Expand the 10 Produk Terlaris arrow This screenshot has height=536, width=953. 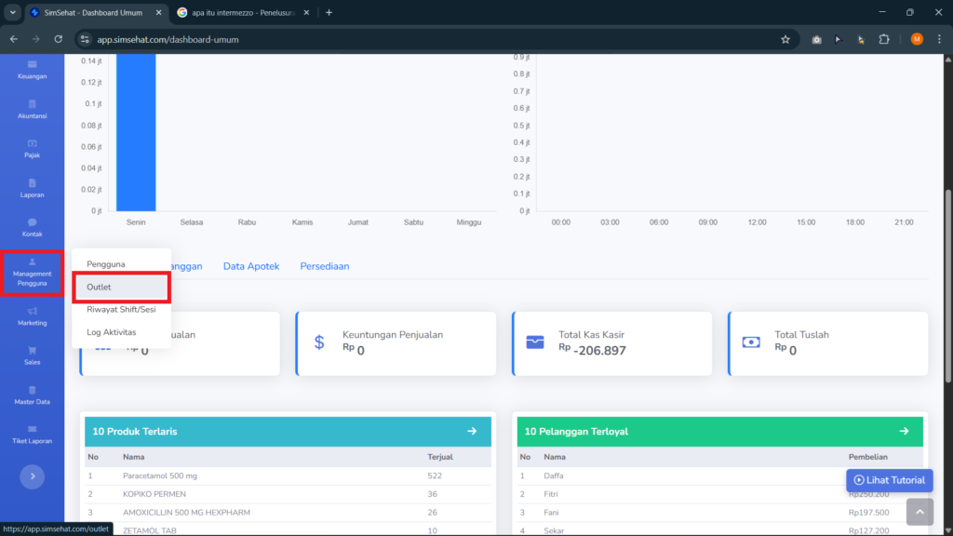pyautogui.click(x=472, y=431)
